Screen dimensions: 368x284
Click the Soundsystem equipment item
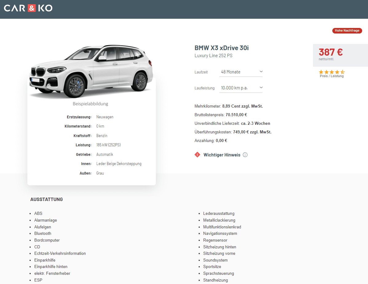(216, 260)
